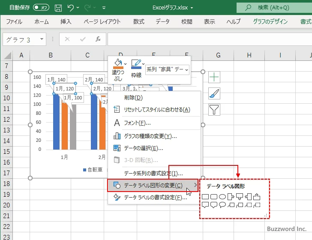Click the Undo arrow icon
The width and height of the screenshot is (312, 240).
(x=70, y=8)
